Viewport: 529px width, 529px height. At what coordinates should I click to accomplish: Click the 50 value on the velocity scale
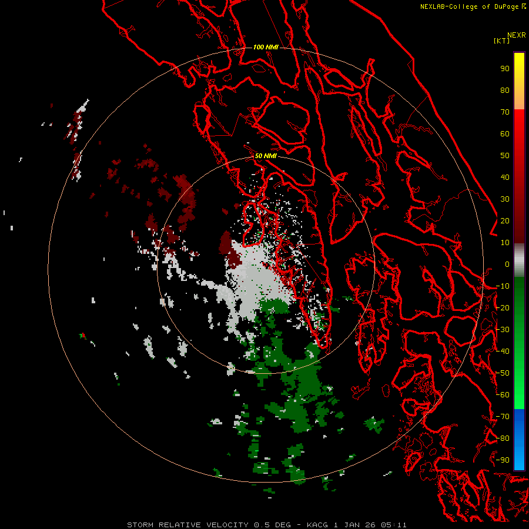pos(505,156)
